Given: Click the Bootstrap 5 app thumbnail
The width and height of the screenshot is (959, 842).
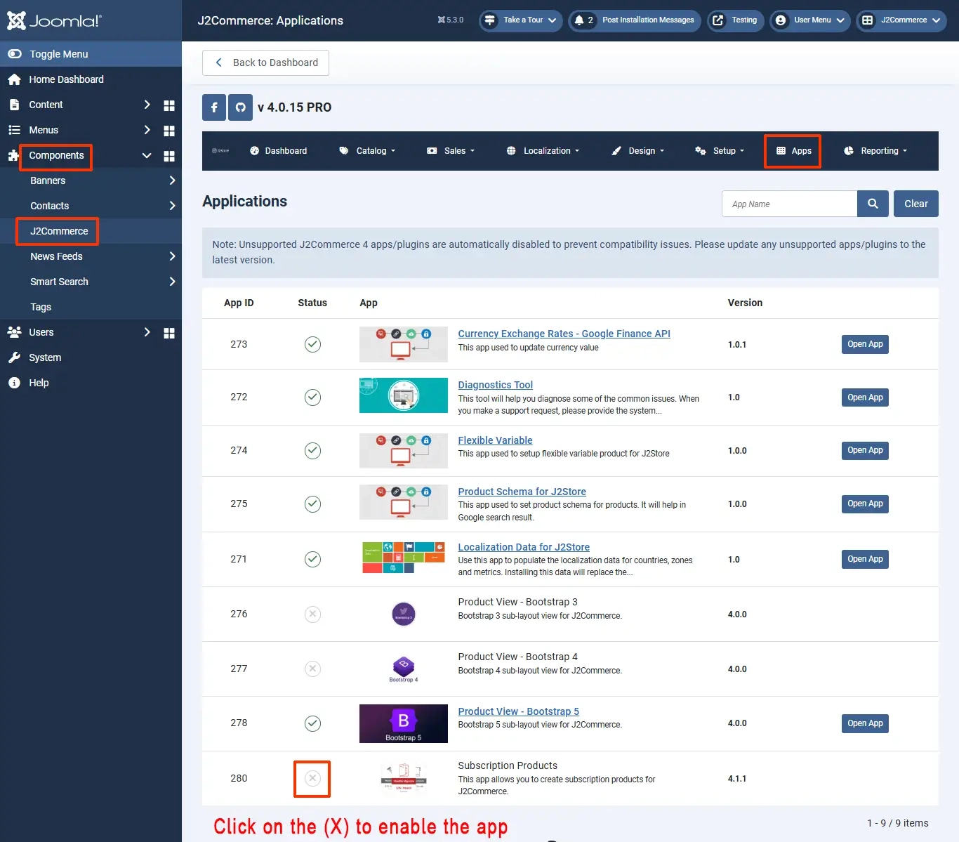Looking at the screenshot, I should (404, 723).
